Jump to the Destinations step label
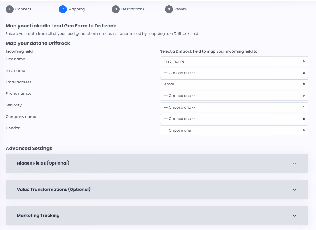Screen dimensions: 316x230 coord(133,9)
